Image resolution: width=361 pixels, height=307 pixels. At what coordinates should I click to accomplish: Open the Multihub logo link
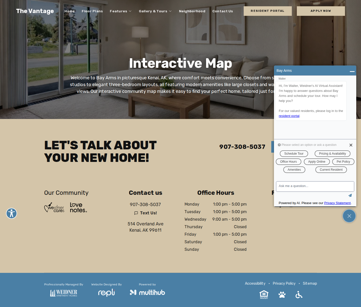pyautogui.click(x=147, y=292)
